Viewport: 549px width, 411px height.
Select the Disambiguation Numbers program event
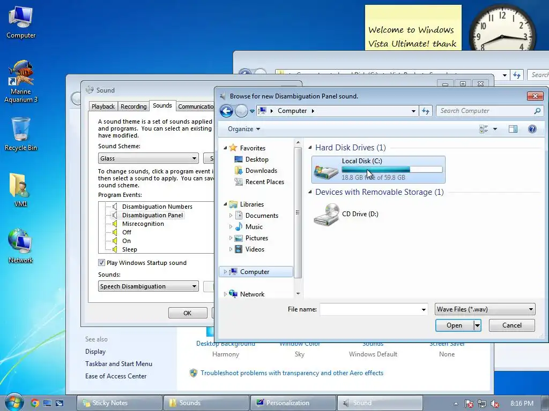[x=157, y=207]
